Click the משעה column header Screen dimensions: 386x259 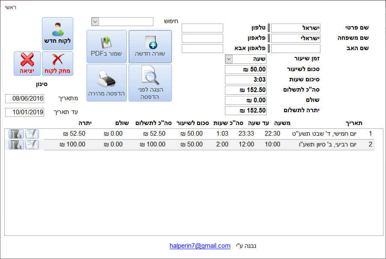click(x=282, y=123)
